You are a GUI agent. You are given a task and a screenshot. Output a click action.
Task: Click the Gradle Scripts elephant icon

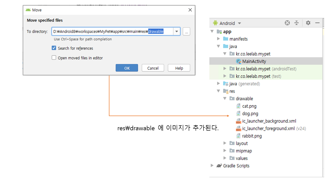[219, 166]
